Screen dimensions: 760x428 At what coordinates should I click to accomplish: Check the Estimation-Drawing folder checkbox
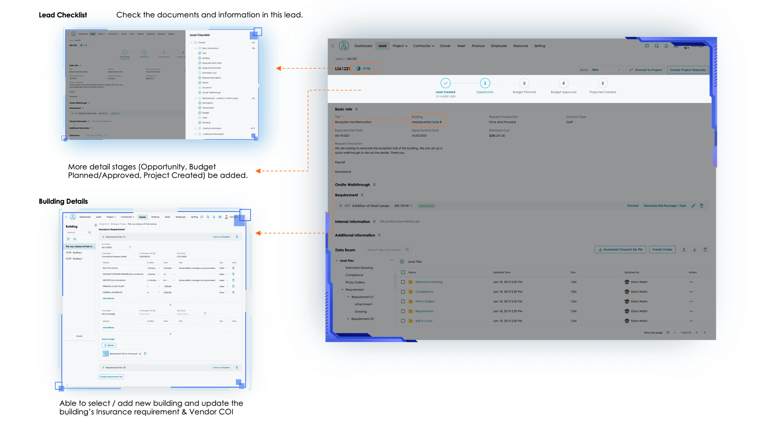pos(403,282)
